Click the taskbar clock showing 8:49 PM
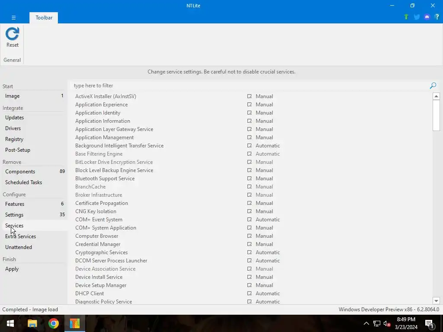 [406, 323]
